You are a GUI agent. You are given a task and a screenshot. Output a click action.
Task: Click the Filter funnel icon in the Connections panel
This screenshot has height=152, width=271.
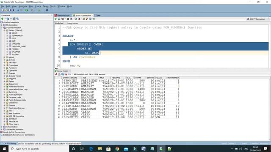[11, 19]
